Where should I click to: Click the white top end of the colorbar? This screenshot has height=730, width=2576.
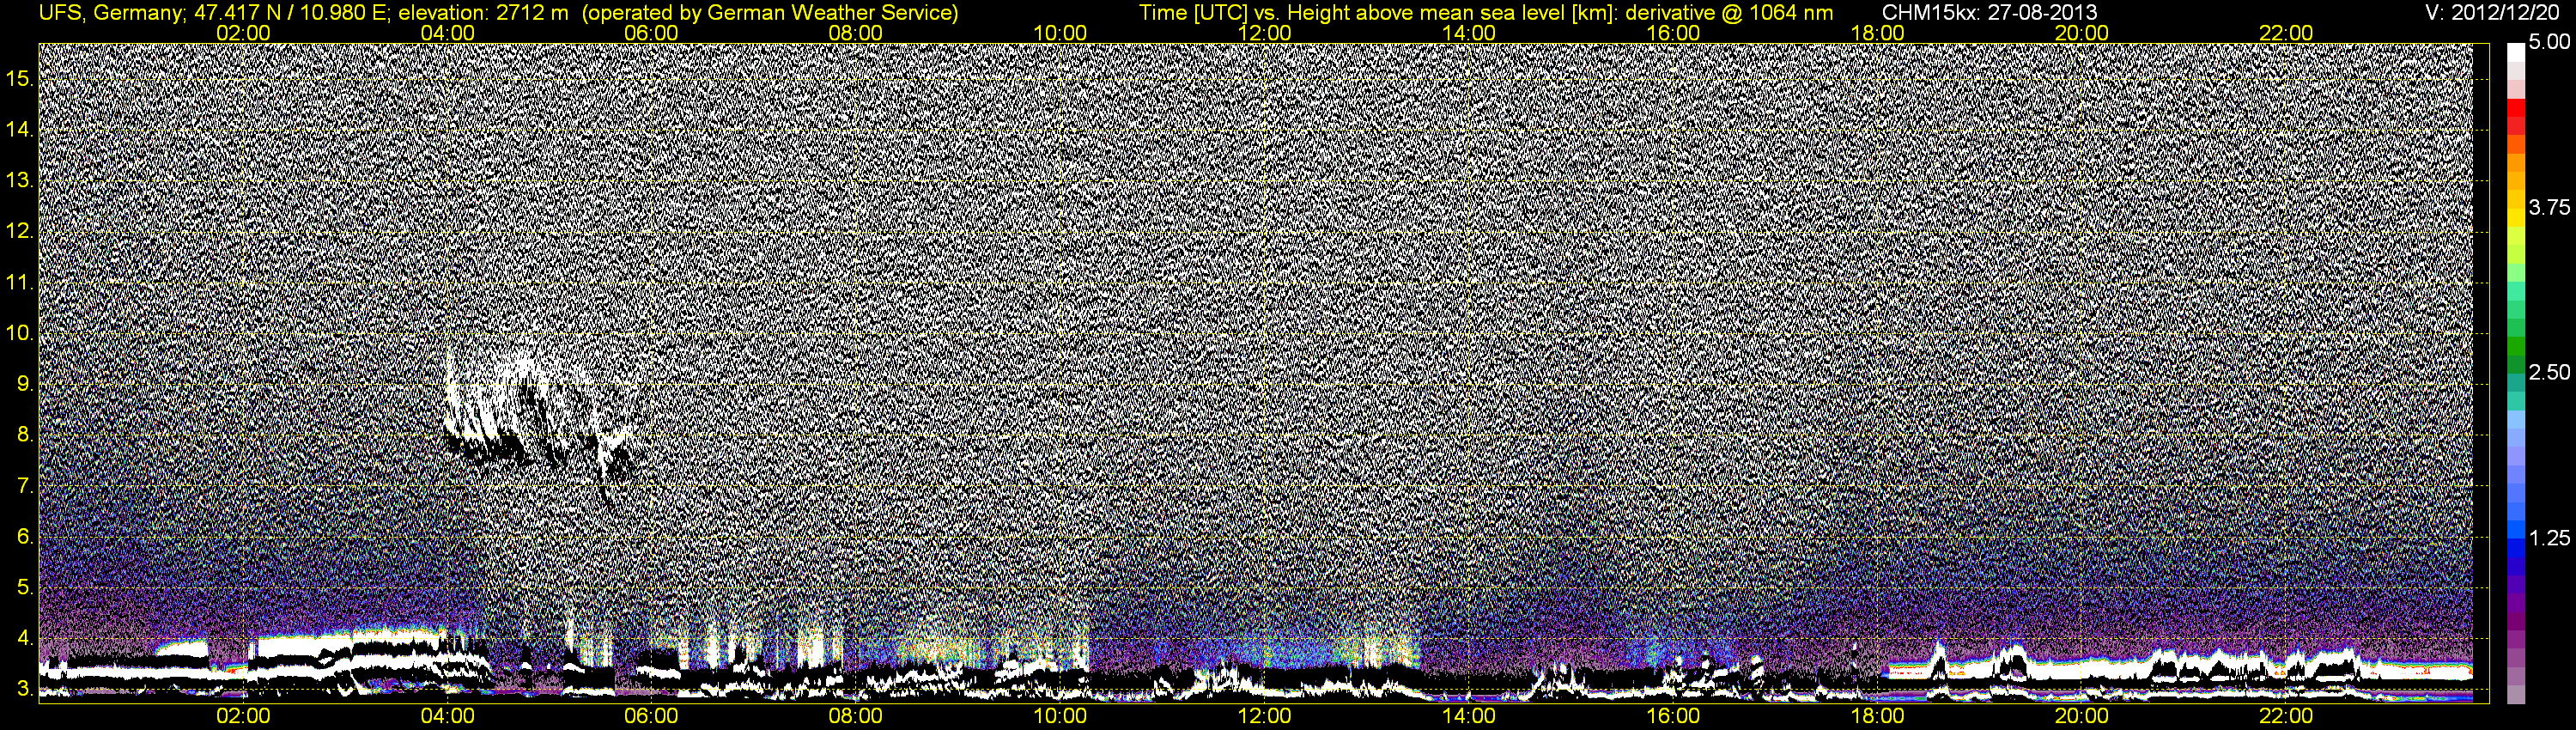coord(2516,52)
